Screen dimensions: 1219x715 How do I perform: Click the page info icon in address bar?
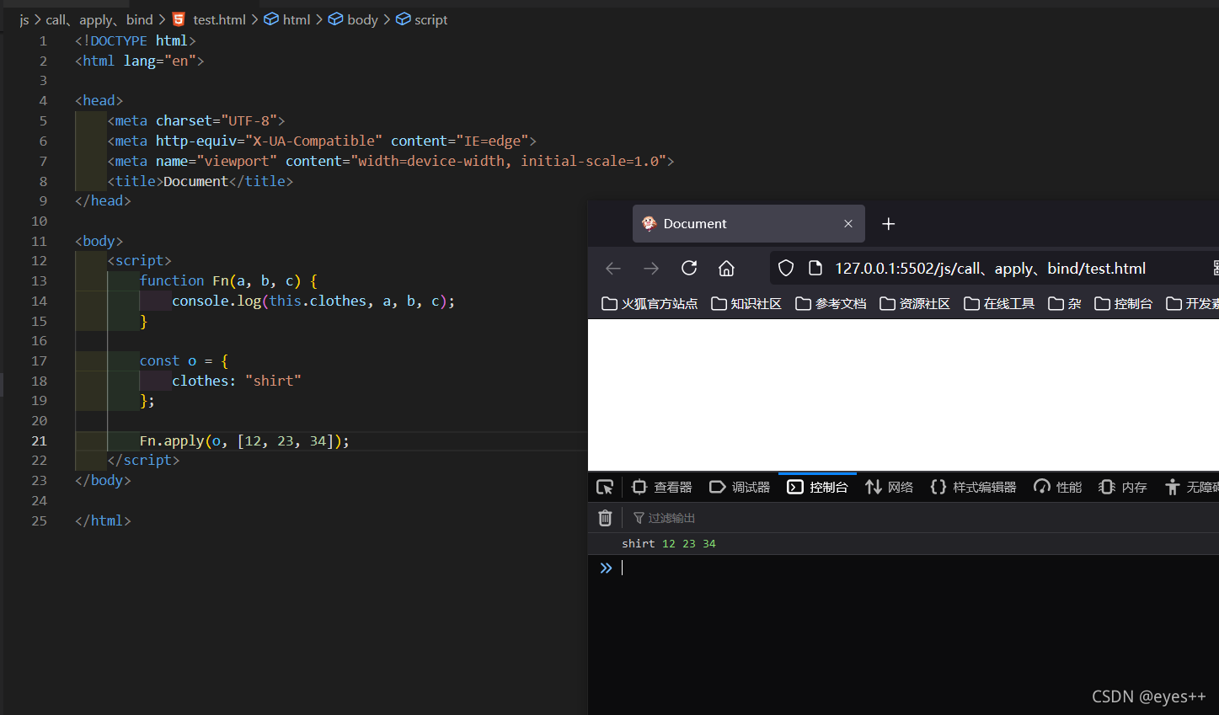(815, 268)
